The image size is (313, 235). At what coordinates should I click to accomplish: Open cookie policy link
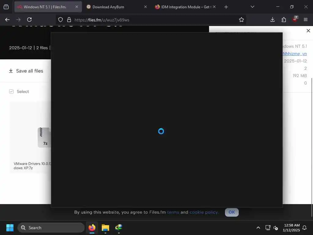[x=204, y=212]
